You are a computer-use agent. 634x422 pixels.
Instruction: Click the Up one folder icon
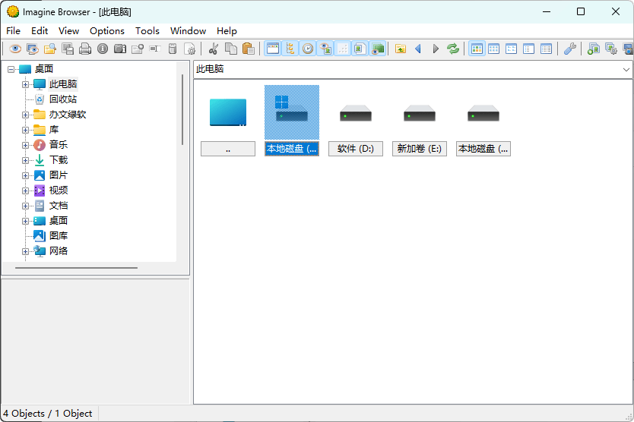401,49
